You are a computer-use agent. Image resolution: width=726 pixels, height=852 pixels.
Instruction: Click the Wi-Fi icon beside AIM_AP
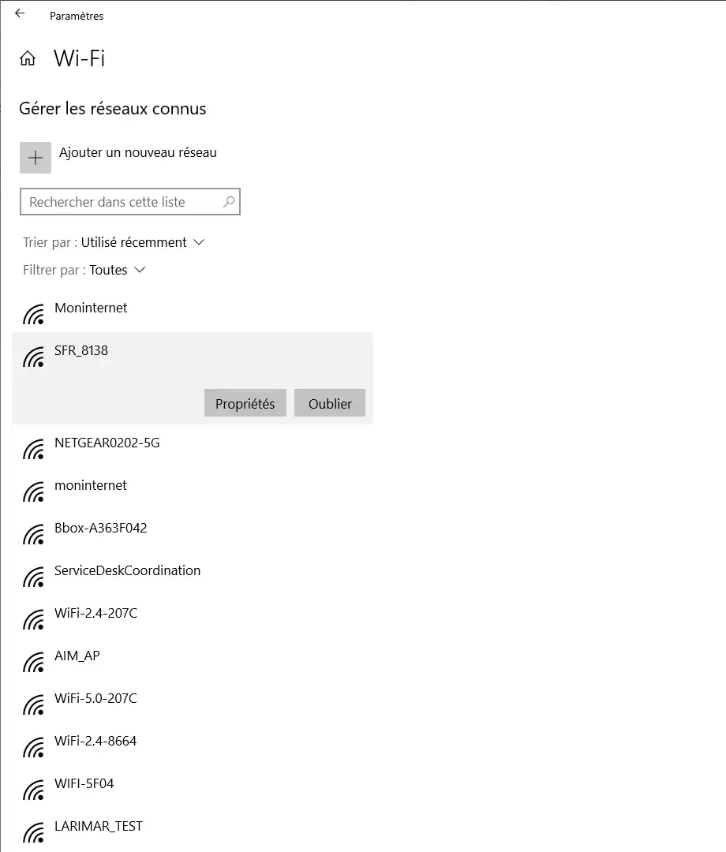[33, 662]
